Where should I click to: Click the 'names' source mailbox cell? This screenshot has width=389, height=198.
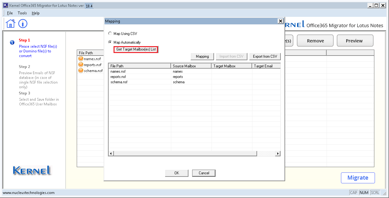click(x=191, y=71)
